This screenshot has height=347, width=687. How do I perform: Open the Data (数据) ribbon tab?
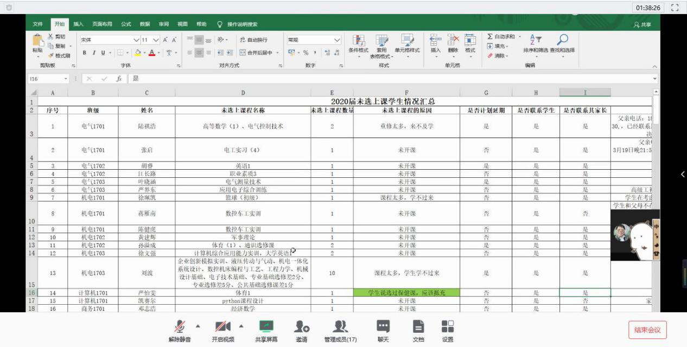point(145,24)
